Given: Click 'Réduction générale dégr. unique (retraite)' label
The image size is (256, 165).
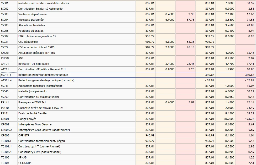Looking at the screenshot, I should [x=46, y=80].
